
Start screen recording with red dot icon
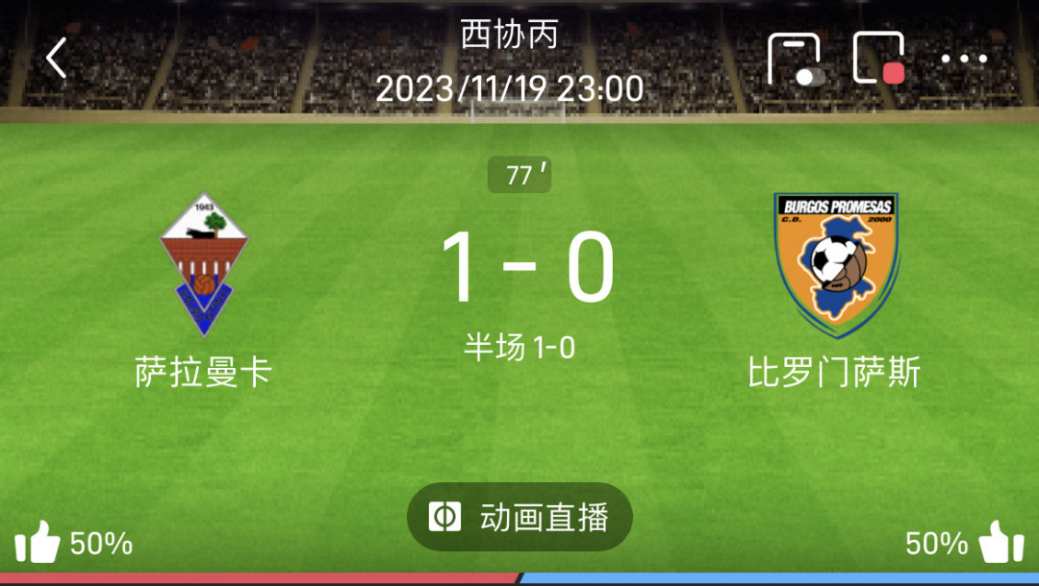(x=880, y=59)
